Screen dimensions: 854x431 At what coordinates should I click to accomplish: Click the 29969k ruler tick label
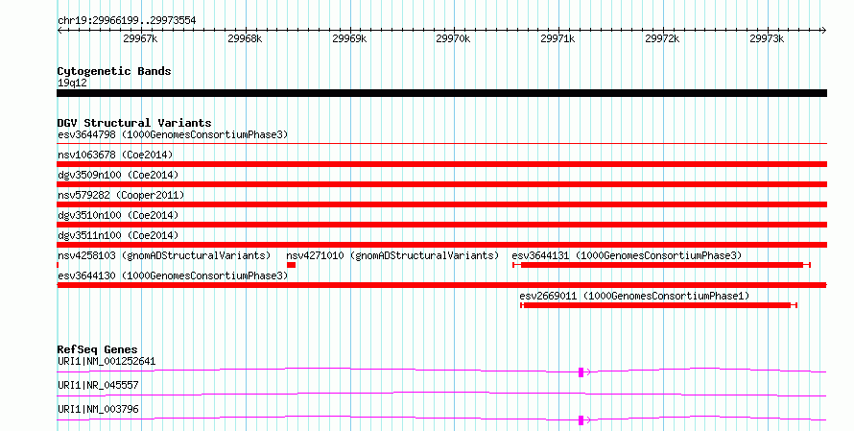tap(349, 38)
